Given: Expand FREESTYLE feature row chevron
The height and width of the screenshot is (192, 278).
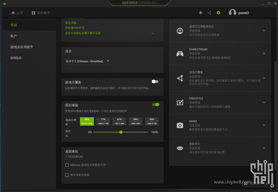Looking at the screenshot, I should pyautogui.click(x=264, y=102).
